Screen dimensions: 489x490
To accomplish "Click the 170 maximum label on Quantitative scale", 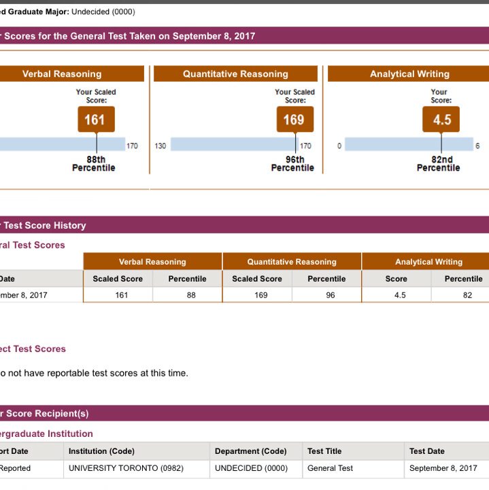I will [305, 146].
